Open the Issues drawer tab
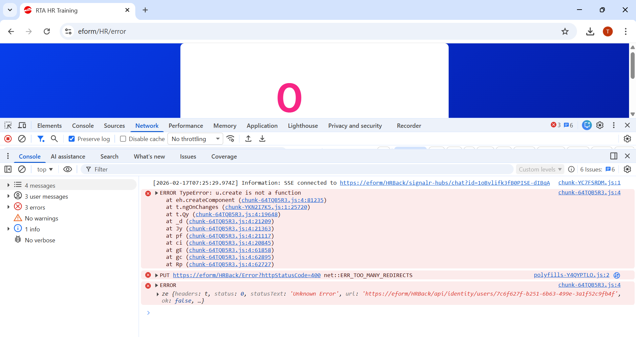The height and width of the screenshot is (337, 636). (188, 157)
